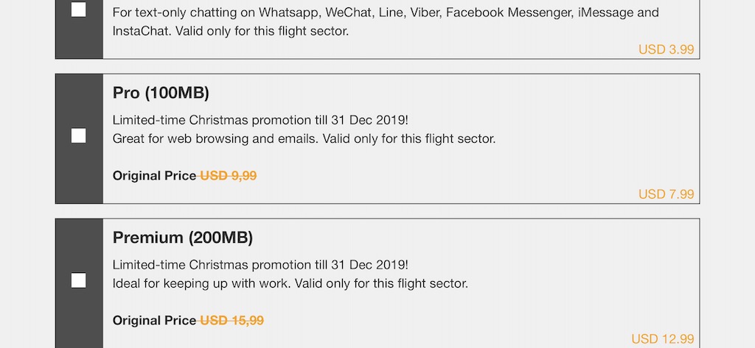Tick the checkbox for the Premium (200MB) plan
This screenshot has width=755, height=348.
point(78,280)
